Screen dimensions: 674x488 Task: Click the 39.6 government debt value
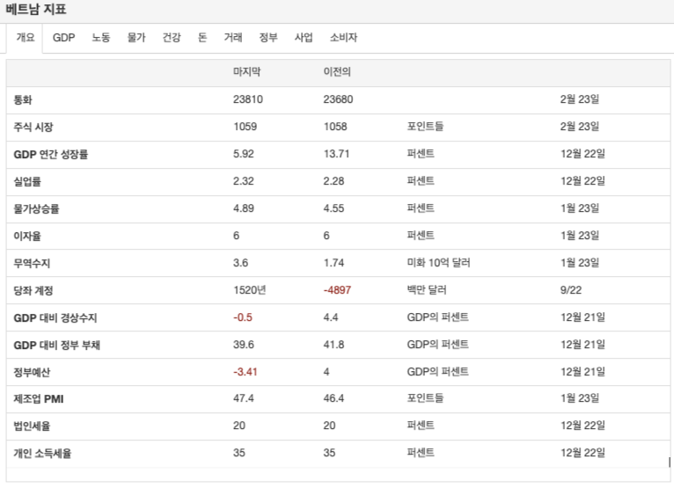pos(244,345)
